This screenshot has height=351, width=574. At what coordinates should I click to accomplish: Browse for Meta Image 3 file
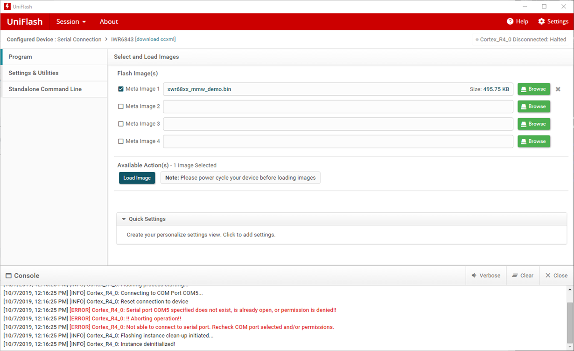[534, 124]
